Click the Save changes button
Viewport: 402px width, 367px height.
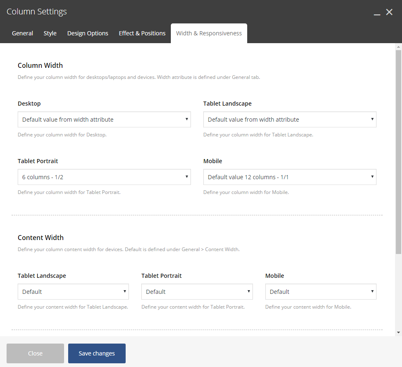(96, 353)
